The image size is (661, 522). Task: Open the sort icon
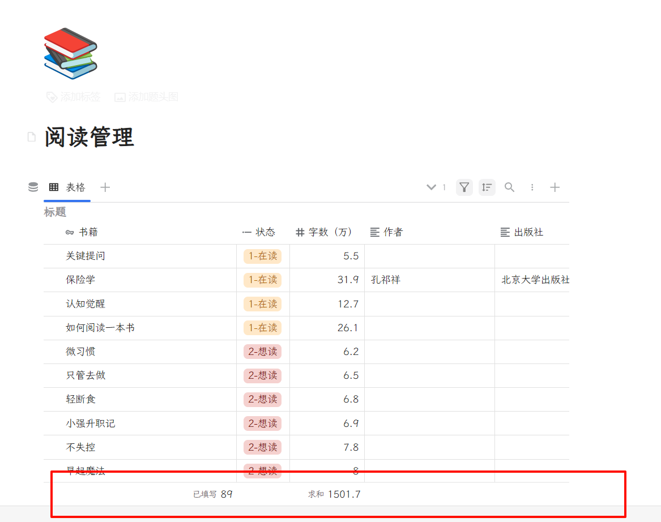click(x=487, y=187)
